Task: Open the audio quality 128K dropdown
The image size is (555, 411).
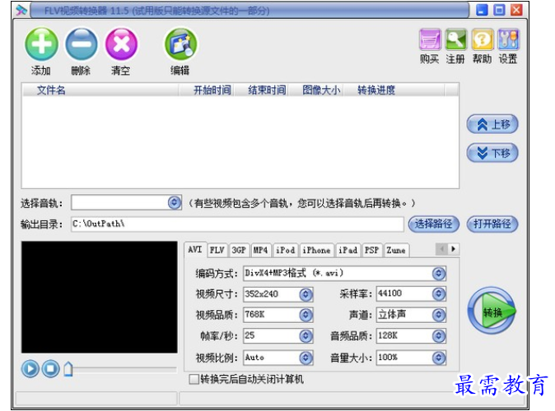Action: click(x=439, y=336)
